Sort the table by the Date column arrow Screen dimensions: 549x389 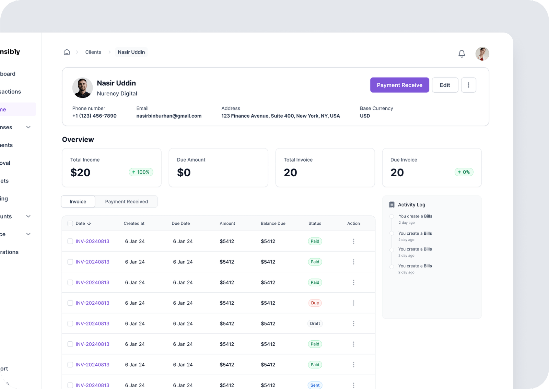coord(89,223)
